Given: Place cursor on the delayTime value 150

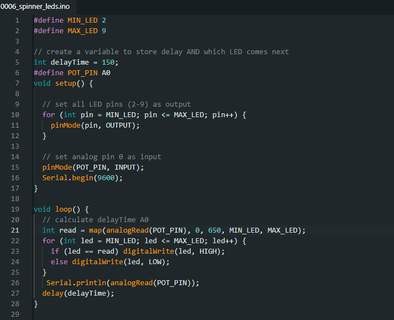Looking at the screenshot, I should click(108, 62).
